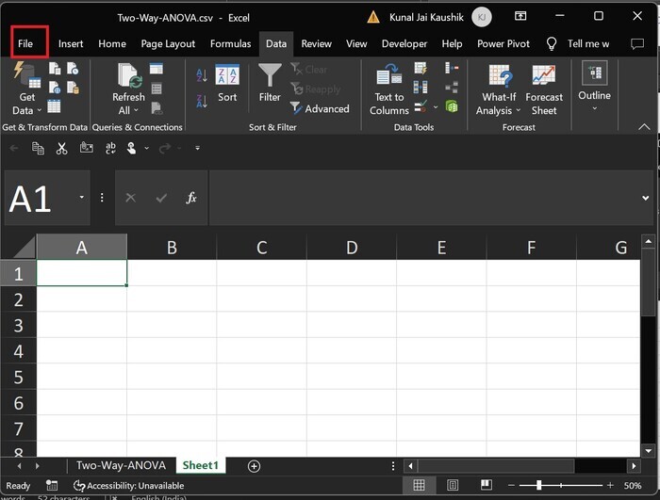The height and width of the screenshot is (500, 660).
Task: Open the File menu tab
Action: point(25,43)
